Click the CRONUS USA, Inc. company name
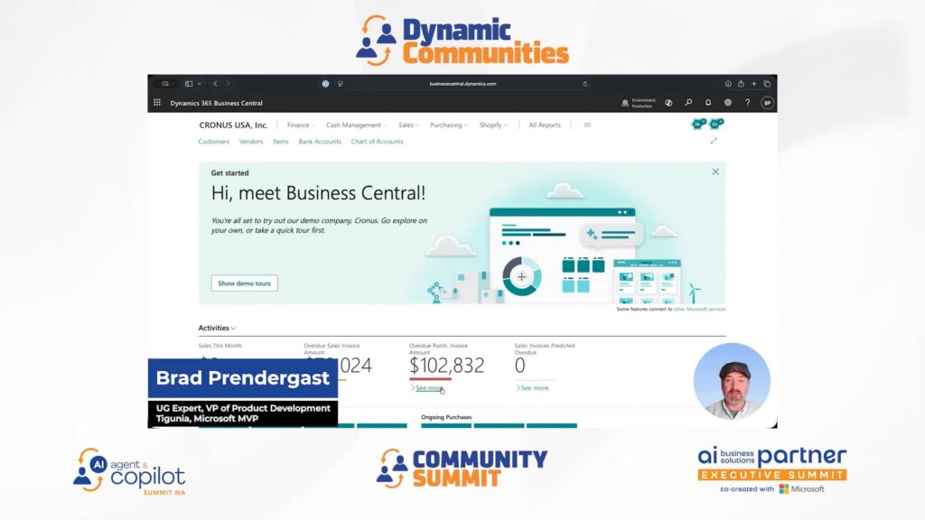925x520 pixels. [233, 125]
